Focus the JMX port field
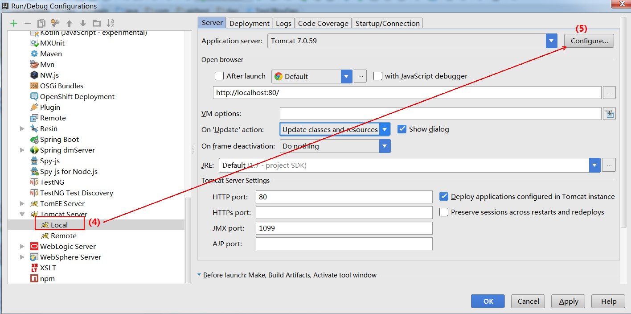Image resolution: width=631 pixels, height=314 pixels. pos(344,228)
